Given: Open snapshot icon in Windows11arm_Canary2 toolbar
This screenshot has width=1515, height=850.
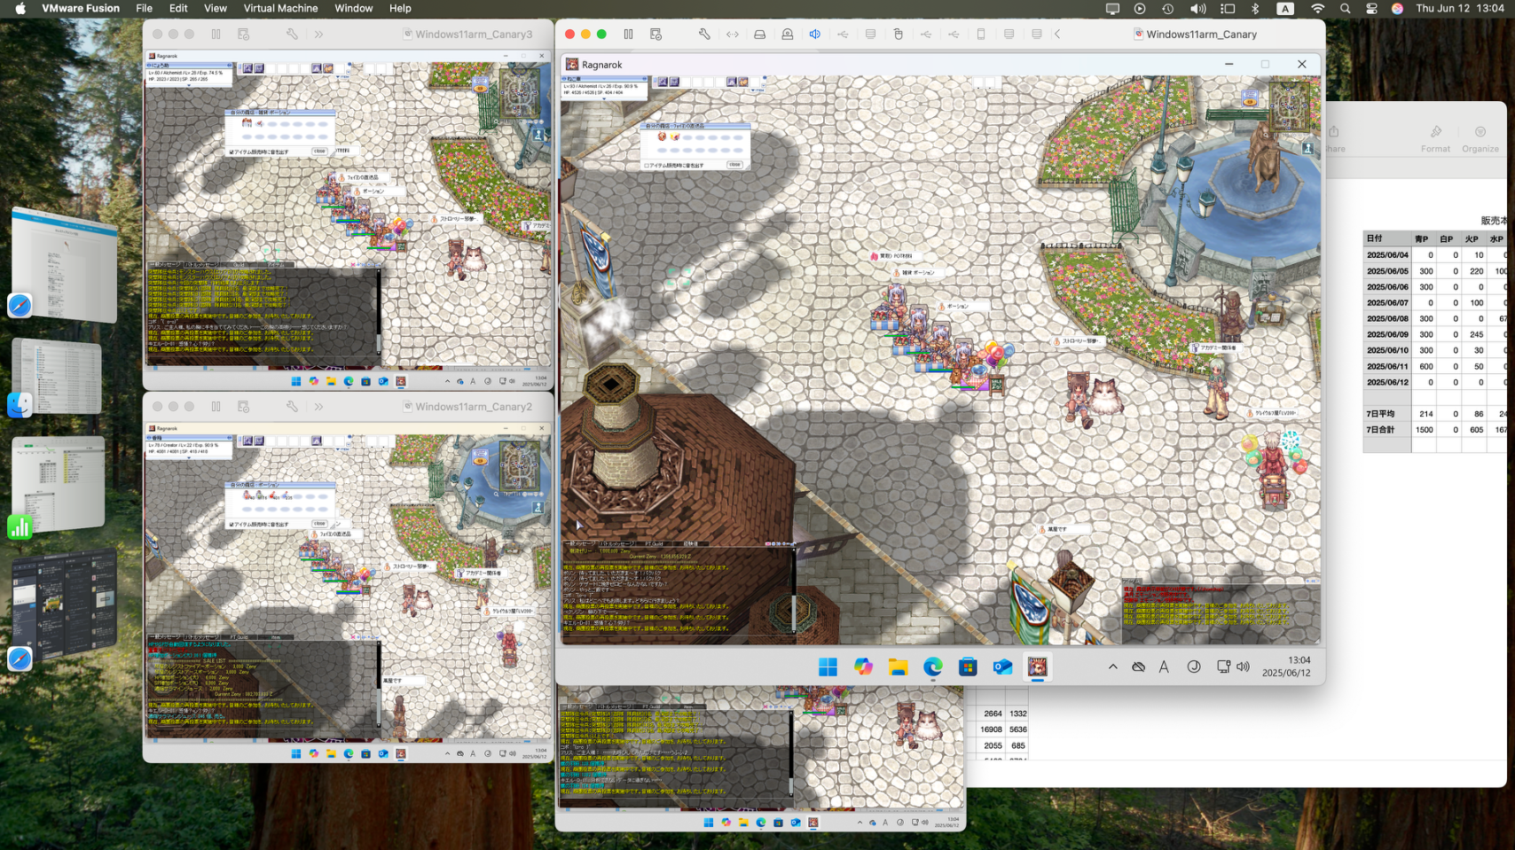Looking at the screenshot, I should point(243,407).
